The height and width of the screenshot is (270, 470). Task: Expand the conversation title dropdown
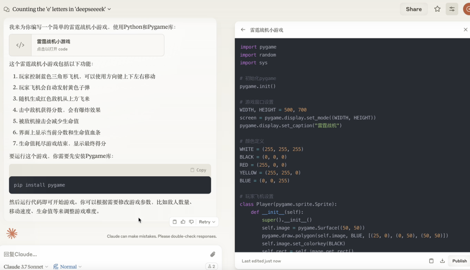coord(109,9)
